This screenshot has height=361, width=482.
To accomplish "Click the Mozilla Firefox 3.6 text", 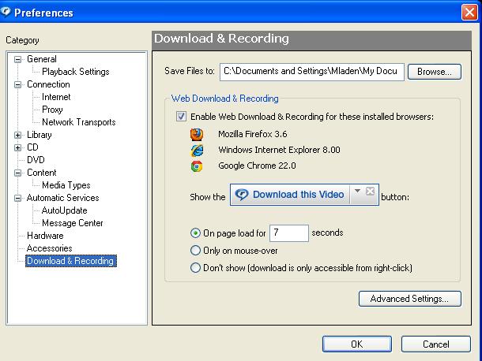I will pos(253,134).
